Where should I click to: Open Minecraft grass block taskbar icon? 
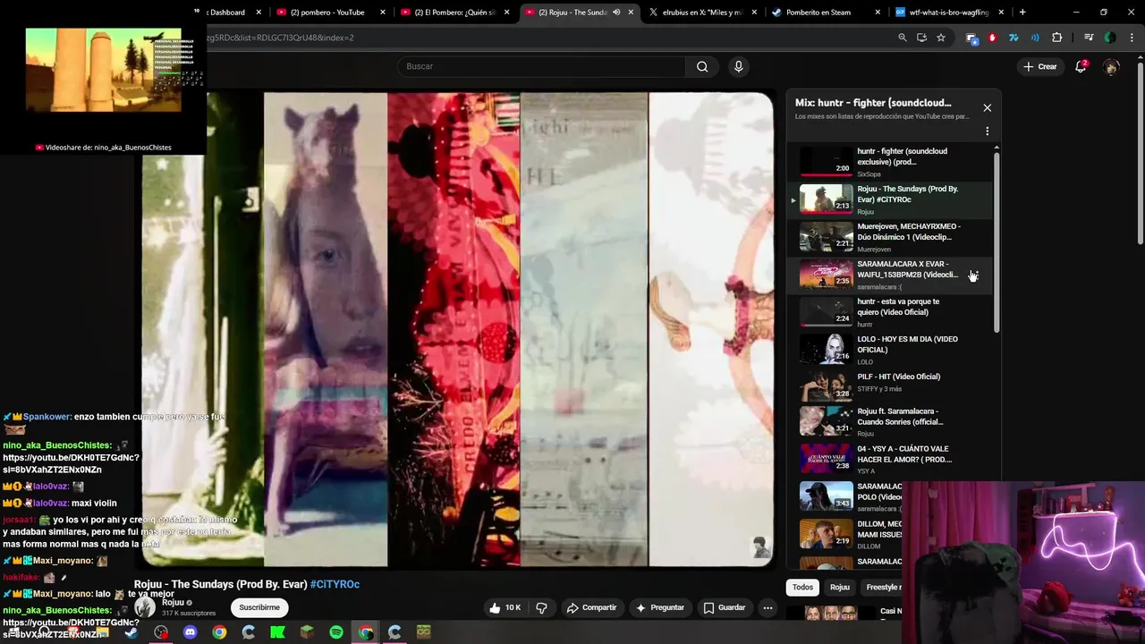(x=307, y=632)
